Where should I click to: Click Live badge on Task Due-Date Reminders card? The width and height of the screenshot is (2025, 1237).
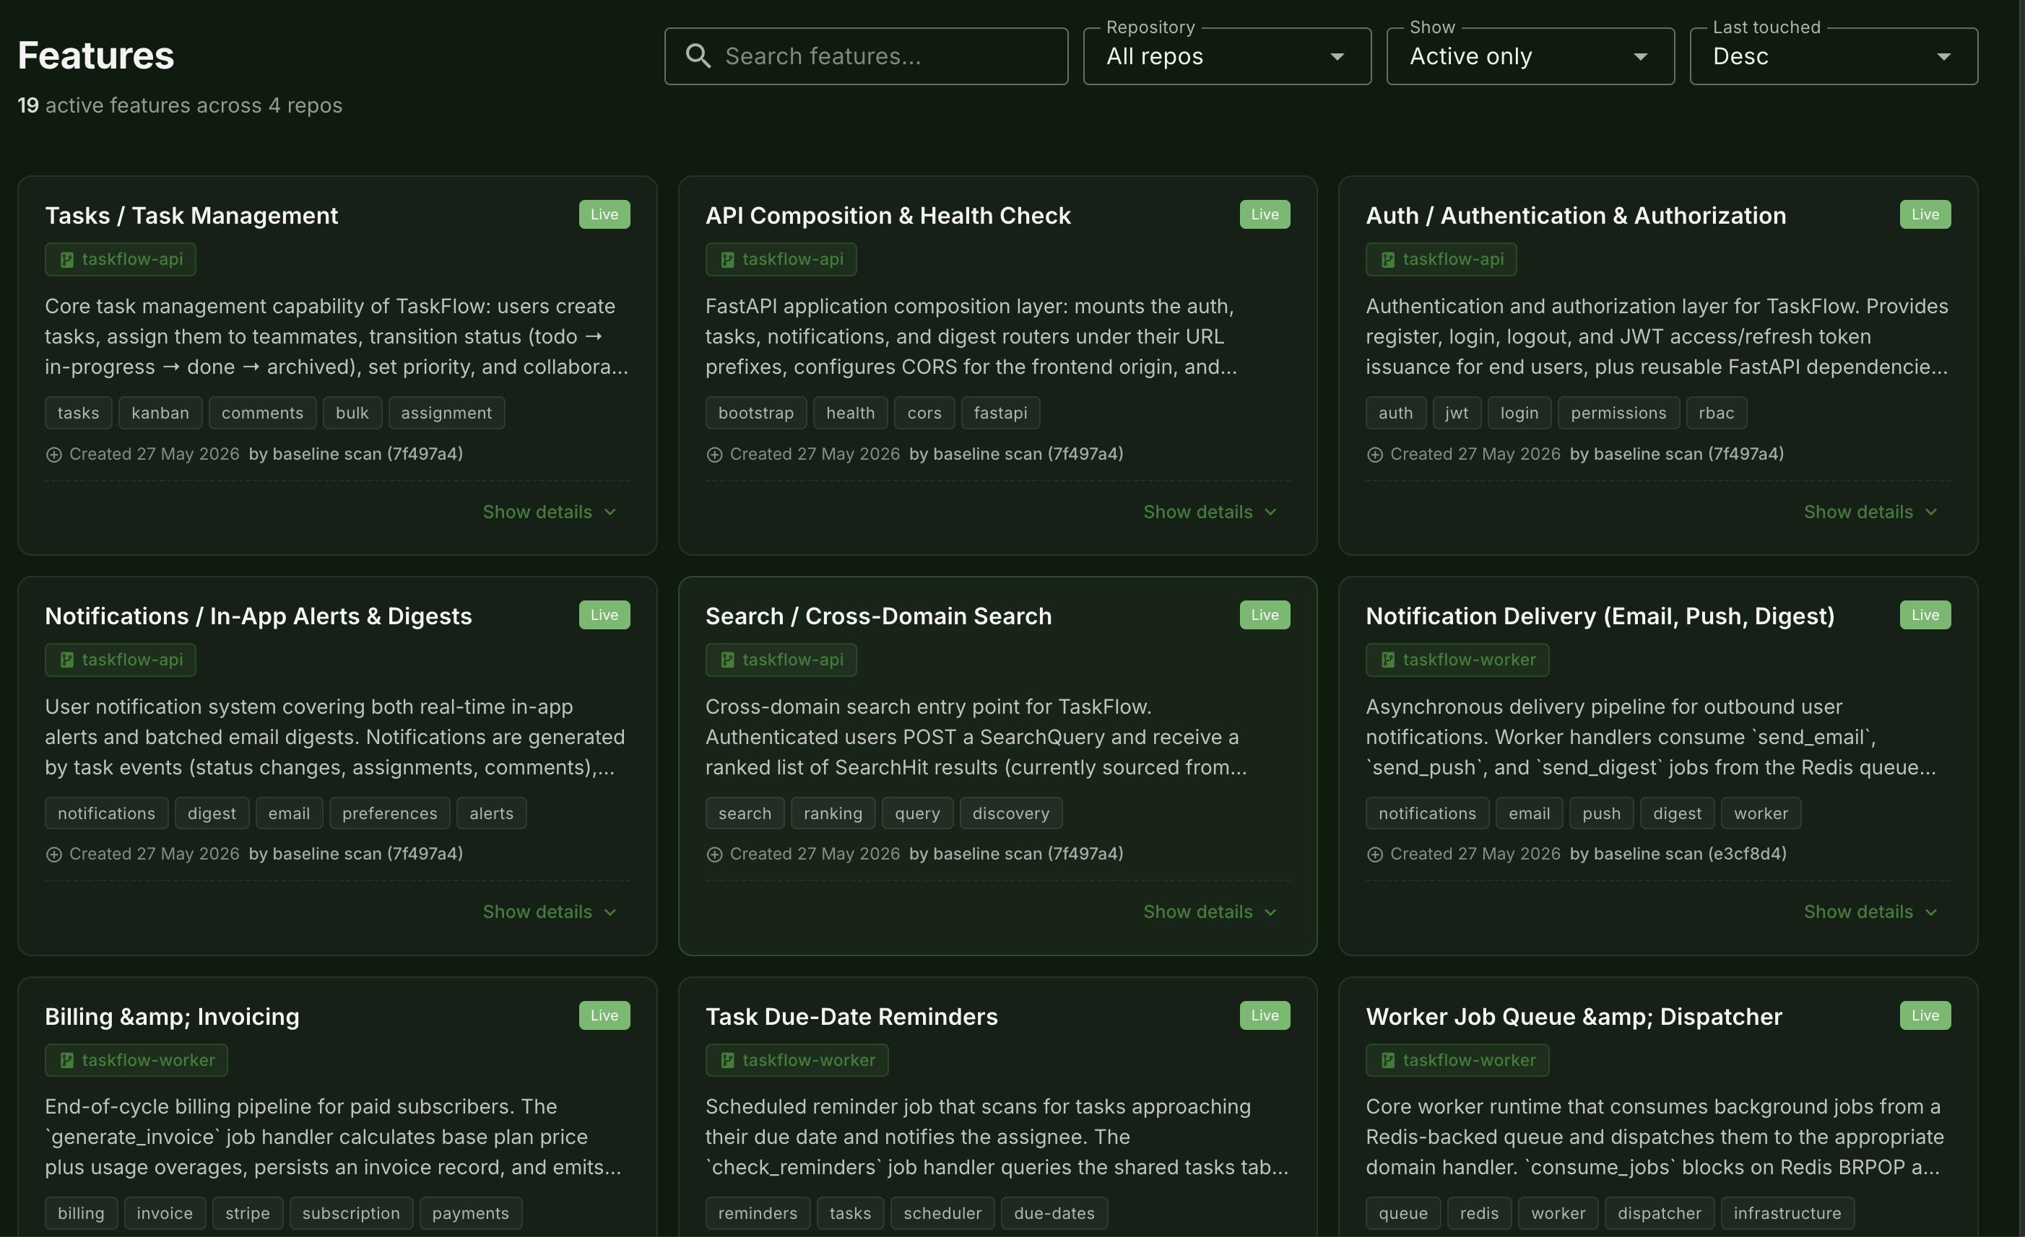tap(1265, 1015)
